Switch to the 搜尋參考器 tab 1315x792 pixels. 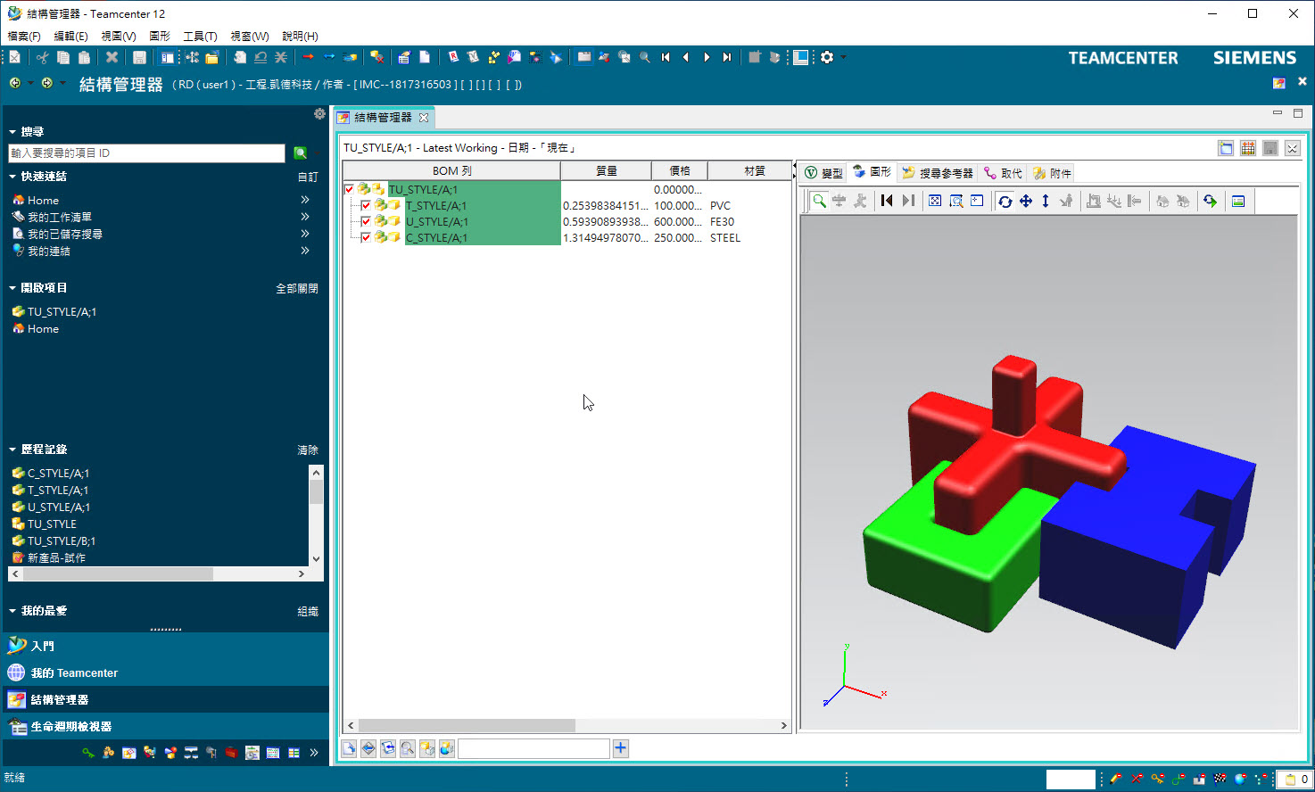[938, 173]
